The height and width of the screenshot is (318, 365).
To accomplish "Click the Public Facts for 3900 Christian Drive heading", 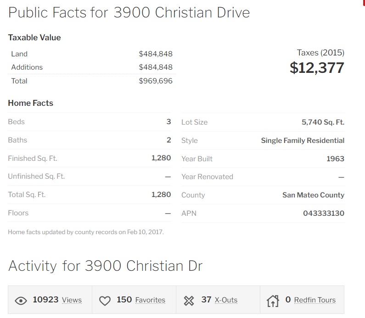I will click(x=129, y=12).
